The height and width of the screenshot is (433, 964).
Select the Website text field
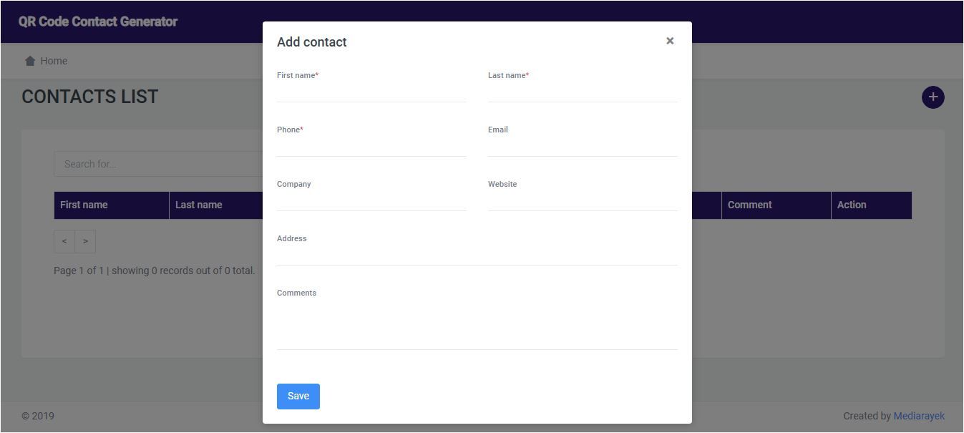click(583, 201)
